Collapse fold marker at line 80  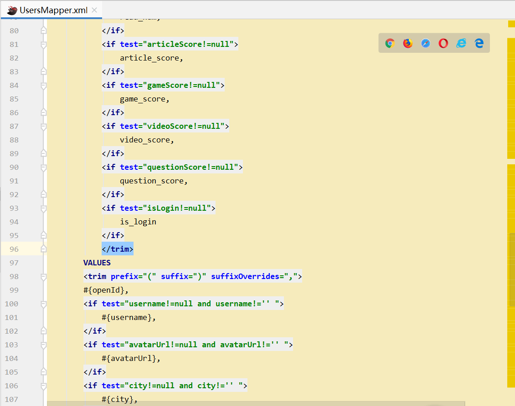point(43,30)
